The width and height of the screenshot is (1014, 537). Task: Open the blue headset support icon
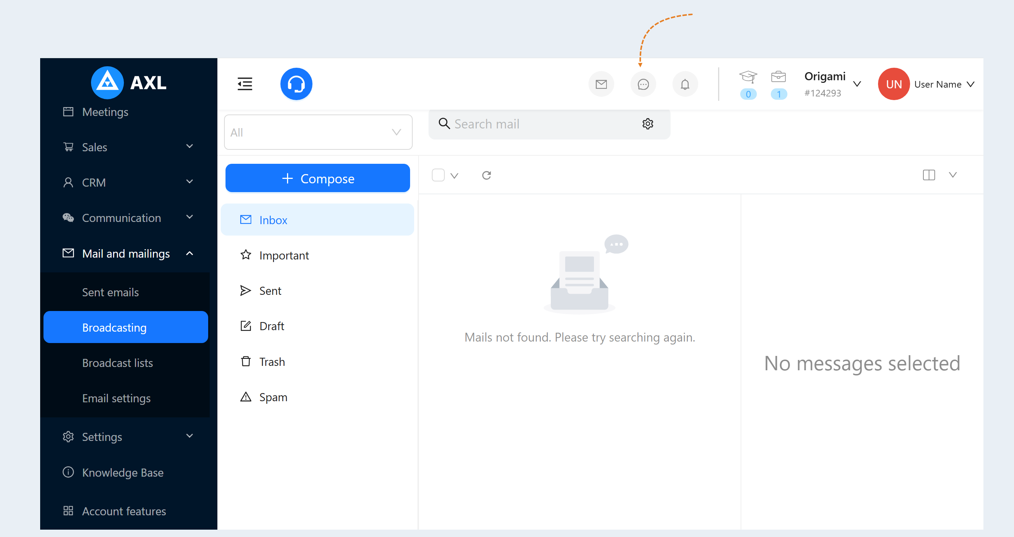tap(296, 84)
